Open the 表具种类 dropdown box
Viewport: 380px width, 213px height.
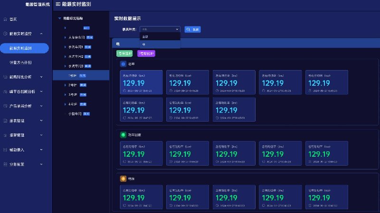coord(160,29)
